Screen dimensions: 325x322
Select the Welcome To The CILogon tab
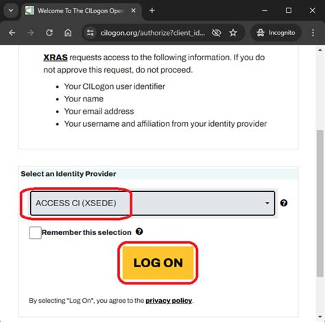pyautogui.click(x=80, y=11)
